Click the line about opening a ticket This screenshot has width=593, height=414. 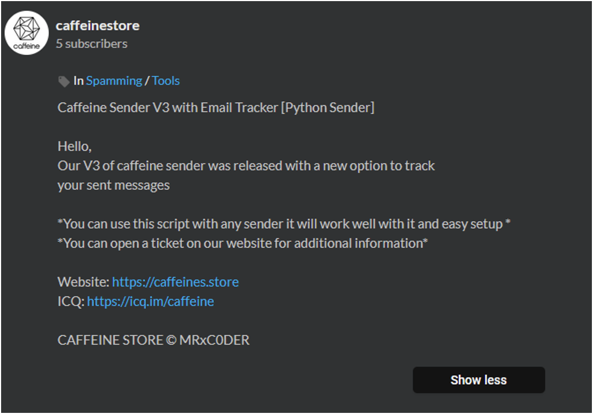[x=242, y=243]
